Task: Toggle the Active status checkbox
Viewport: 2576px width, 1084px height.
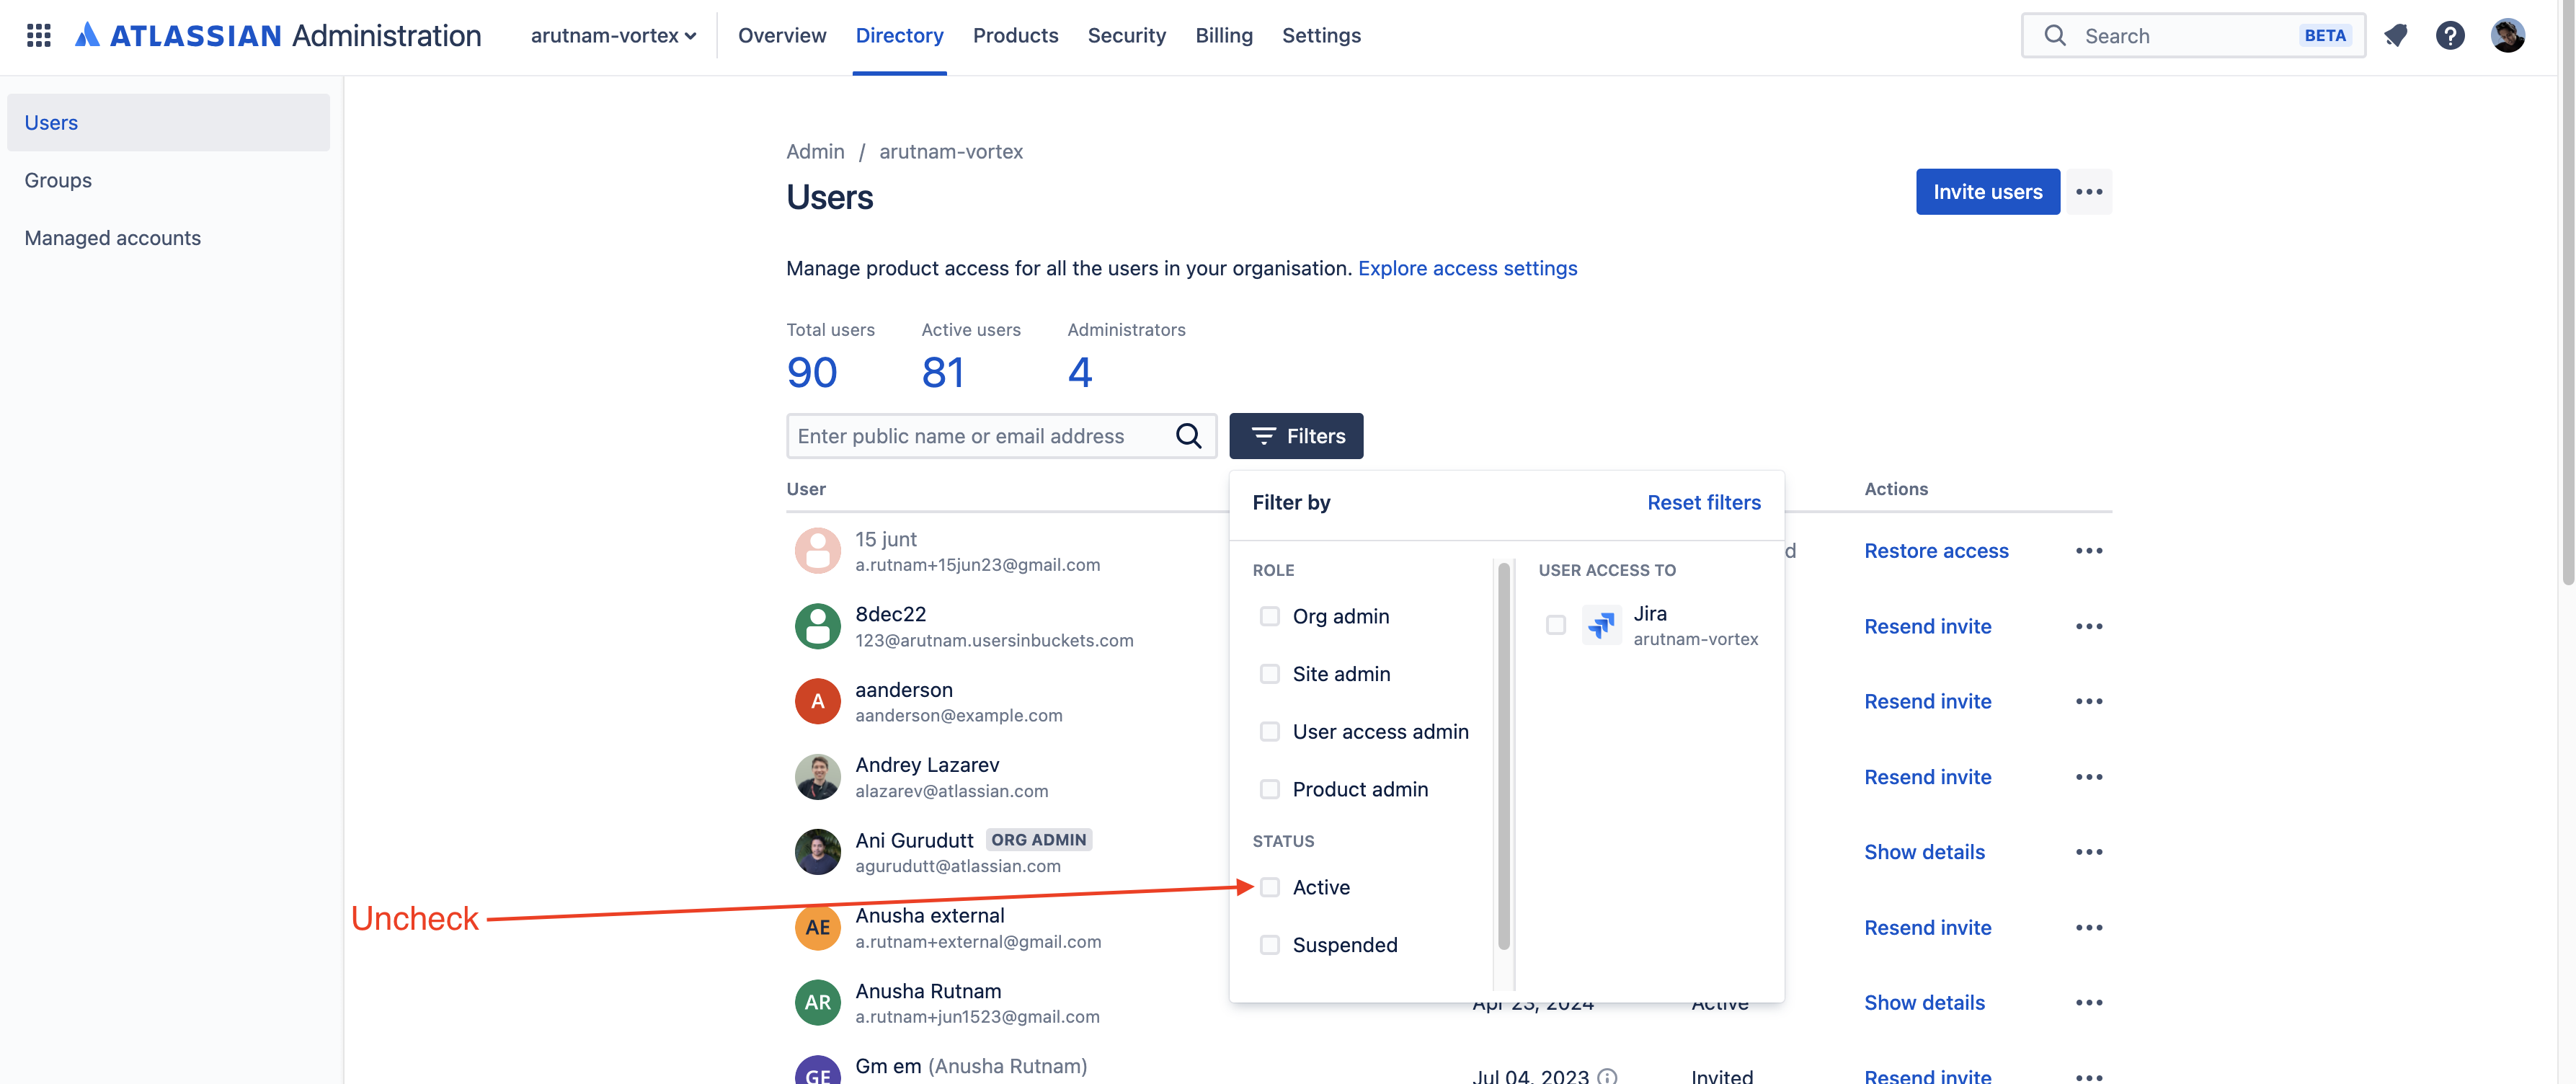Action: pos(1269,887)
